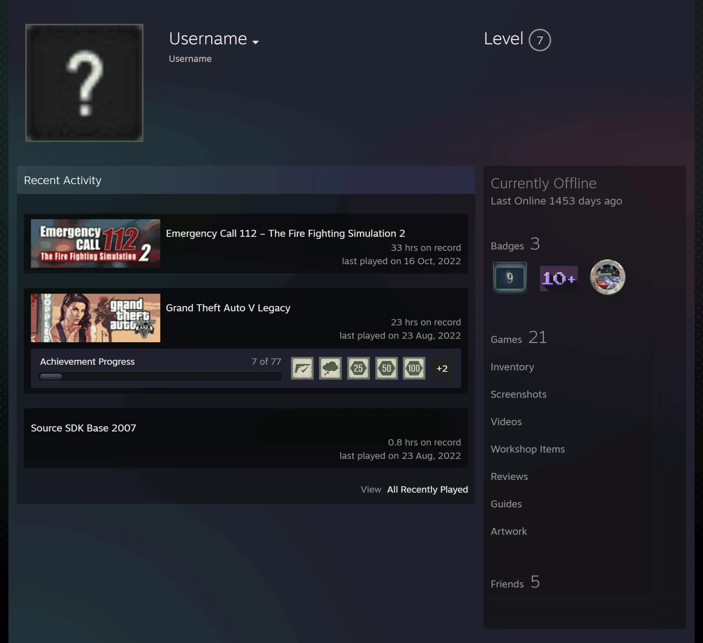Open Source SDK Base 2007 entry
The width and height of the screenshot is (703, 643).
click(83, 428)
